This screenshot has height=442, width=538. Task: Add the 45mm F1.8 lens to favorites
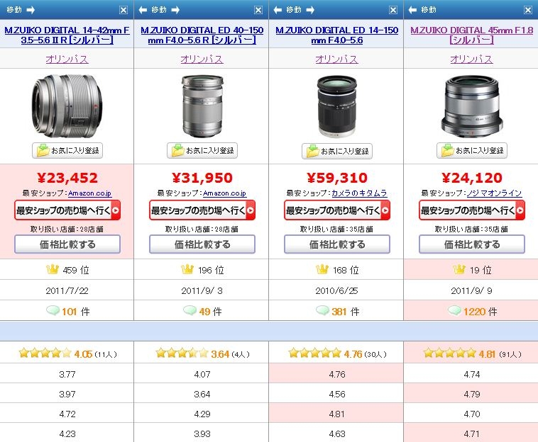(472, 151)
